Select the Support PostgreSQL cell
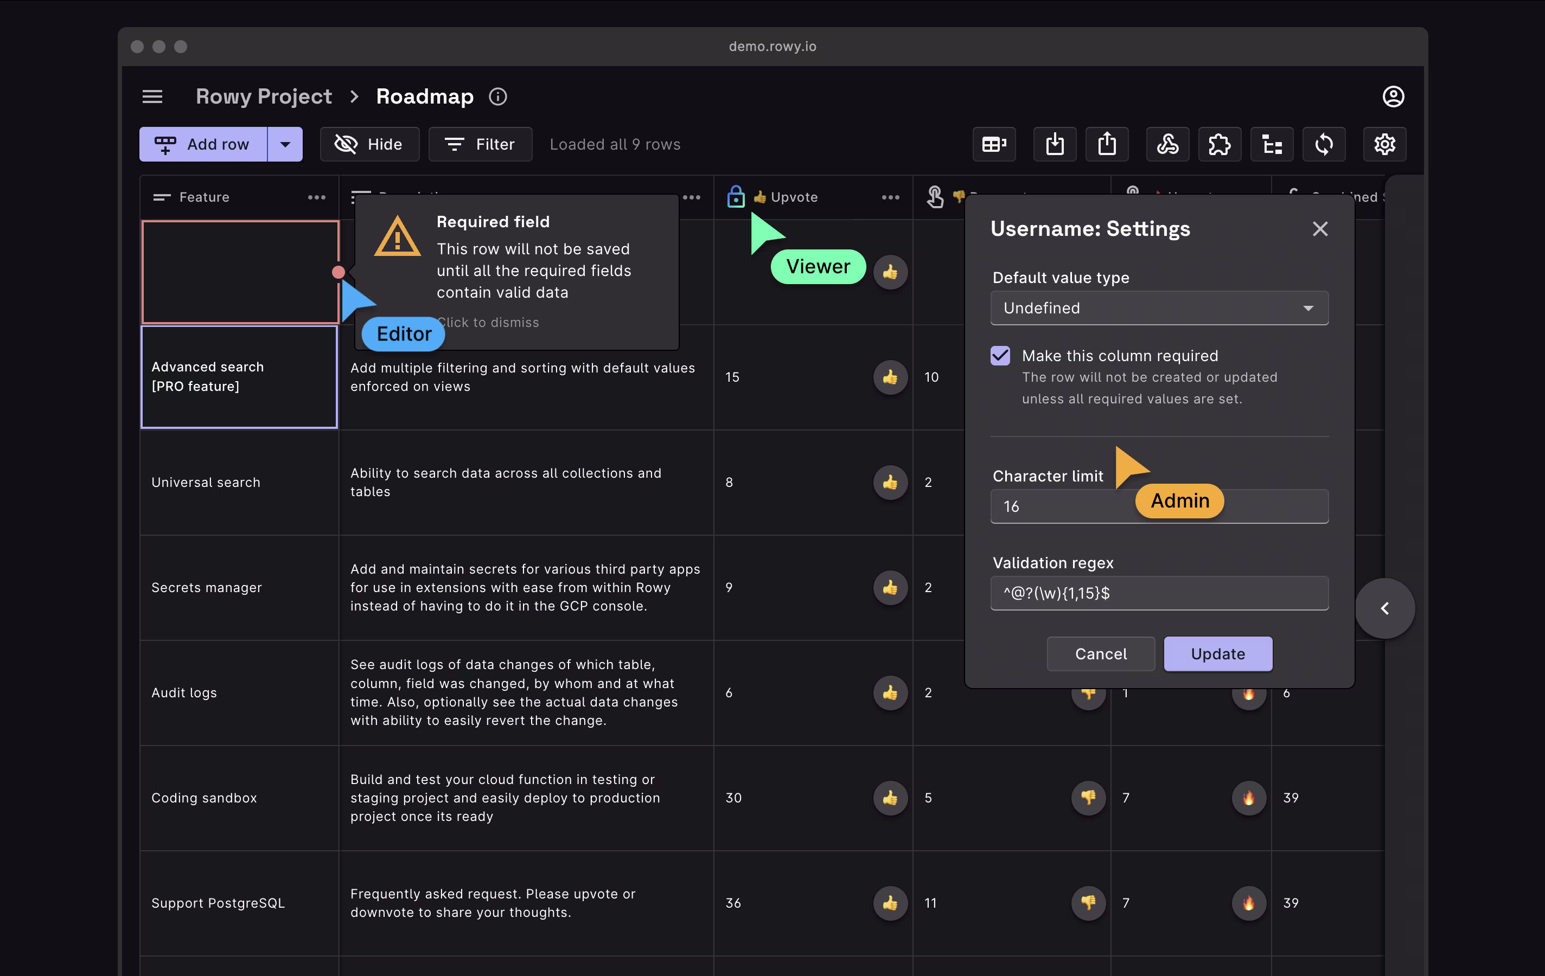1545x976 pixels. pyautogui.click(x=239, y=903)
